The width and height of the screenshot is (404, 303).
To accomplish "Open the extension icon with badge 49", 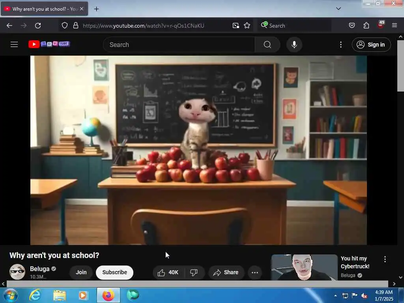I will coord(381,25).
